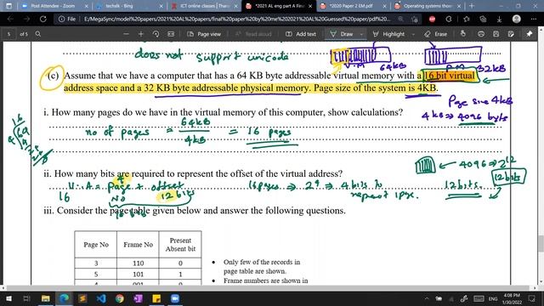Click the ENG language indicator
The height and width of the screenshot is (306, 544).
(493, 298)
